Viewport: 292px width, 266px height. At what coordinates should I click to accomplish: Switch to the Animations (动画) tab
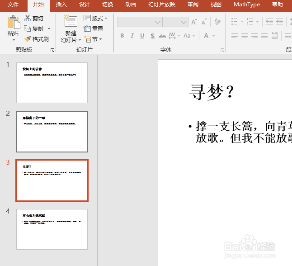[x=131, y=5]
